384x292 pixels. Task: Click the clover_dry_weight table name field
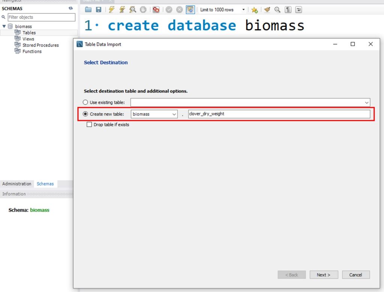coord(279,114)
